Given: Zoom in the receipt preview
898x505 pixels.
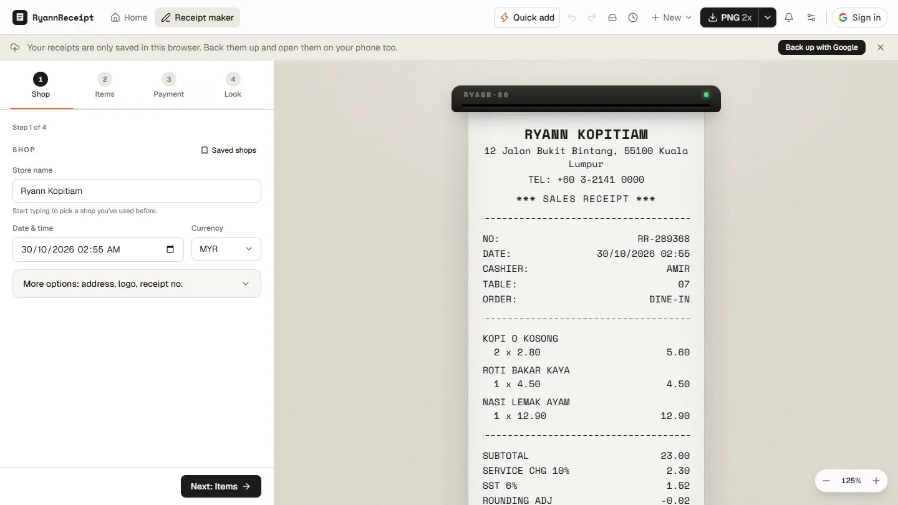Looking at the screenshot, I should click(x=876, y=481).
